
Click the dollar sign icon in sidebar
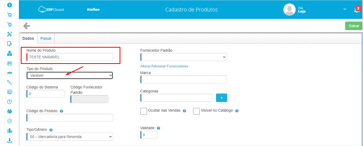(x=10, y=5)
